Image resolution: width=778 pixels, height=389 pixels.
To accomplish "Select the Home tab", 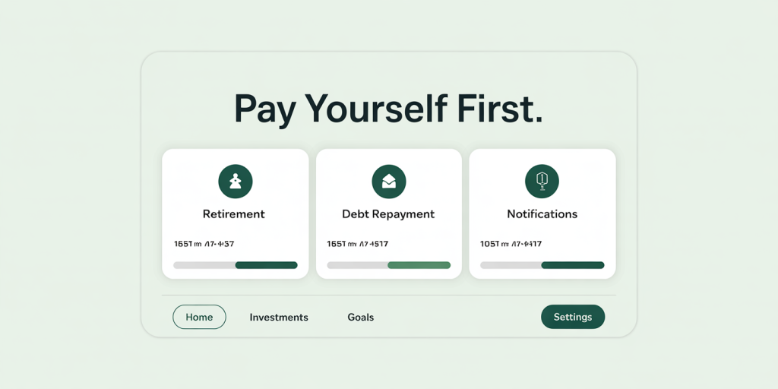I will pyautogui.click(x=200, y=317).
